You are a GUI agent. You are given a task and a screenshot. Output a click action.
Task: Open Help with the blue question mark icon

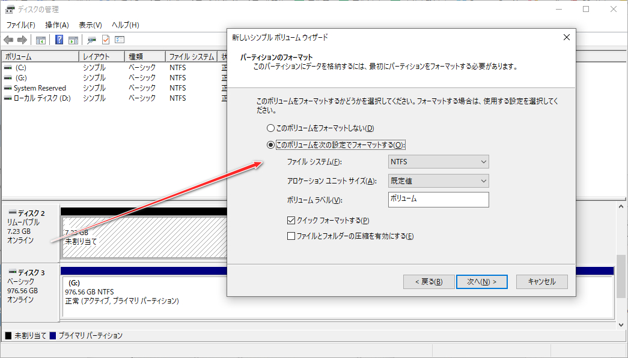tap(59, 40)
